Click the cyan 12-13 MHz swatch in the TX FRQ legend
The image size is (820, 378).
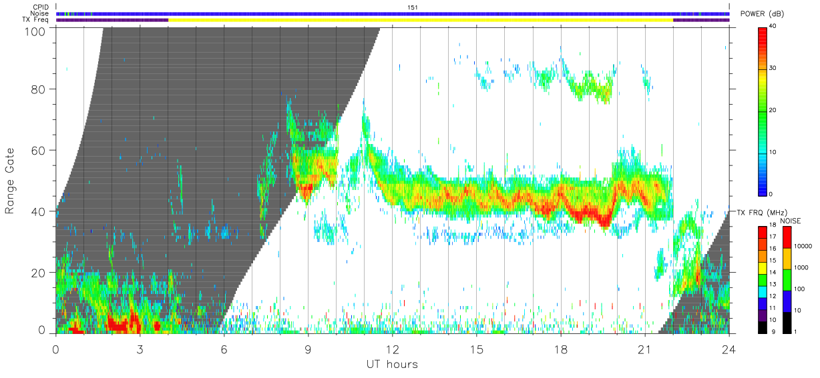763,291
